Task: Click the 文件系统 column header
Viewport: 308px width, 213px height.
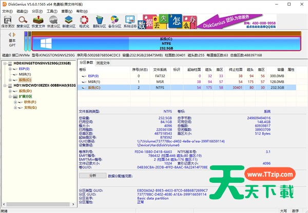Action: (160, 70)
